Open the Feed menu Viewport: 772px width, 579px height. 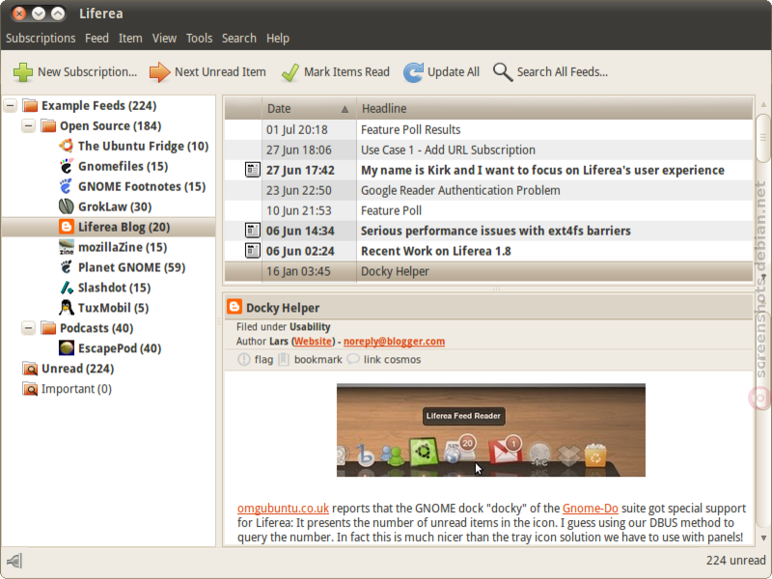point(96,39)
